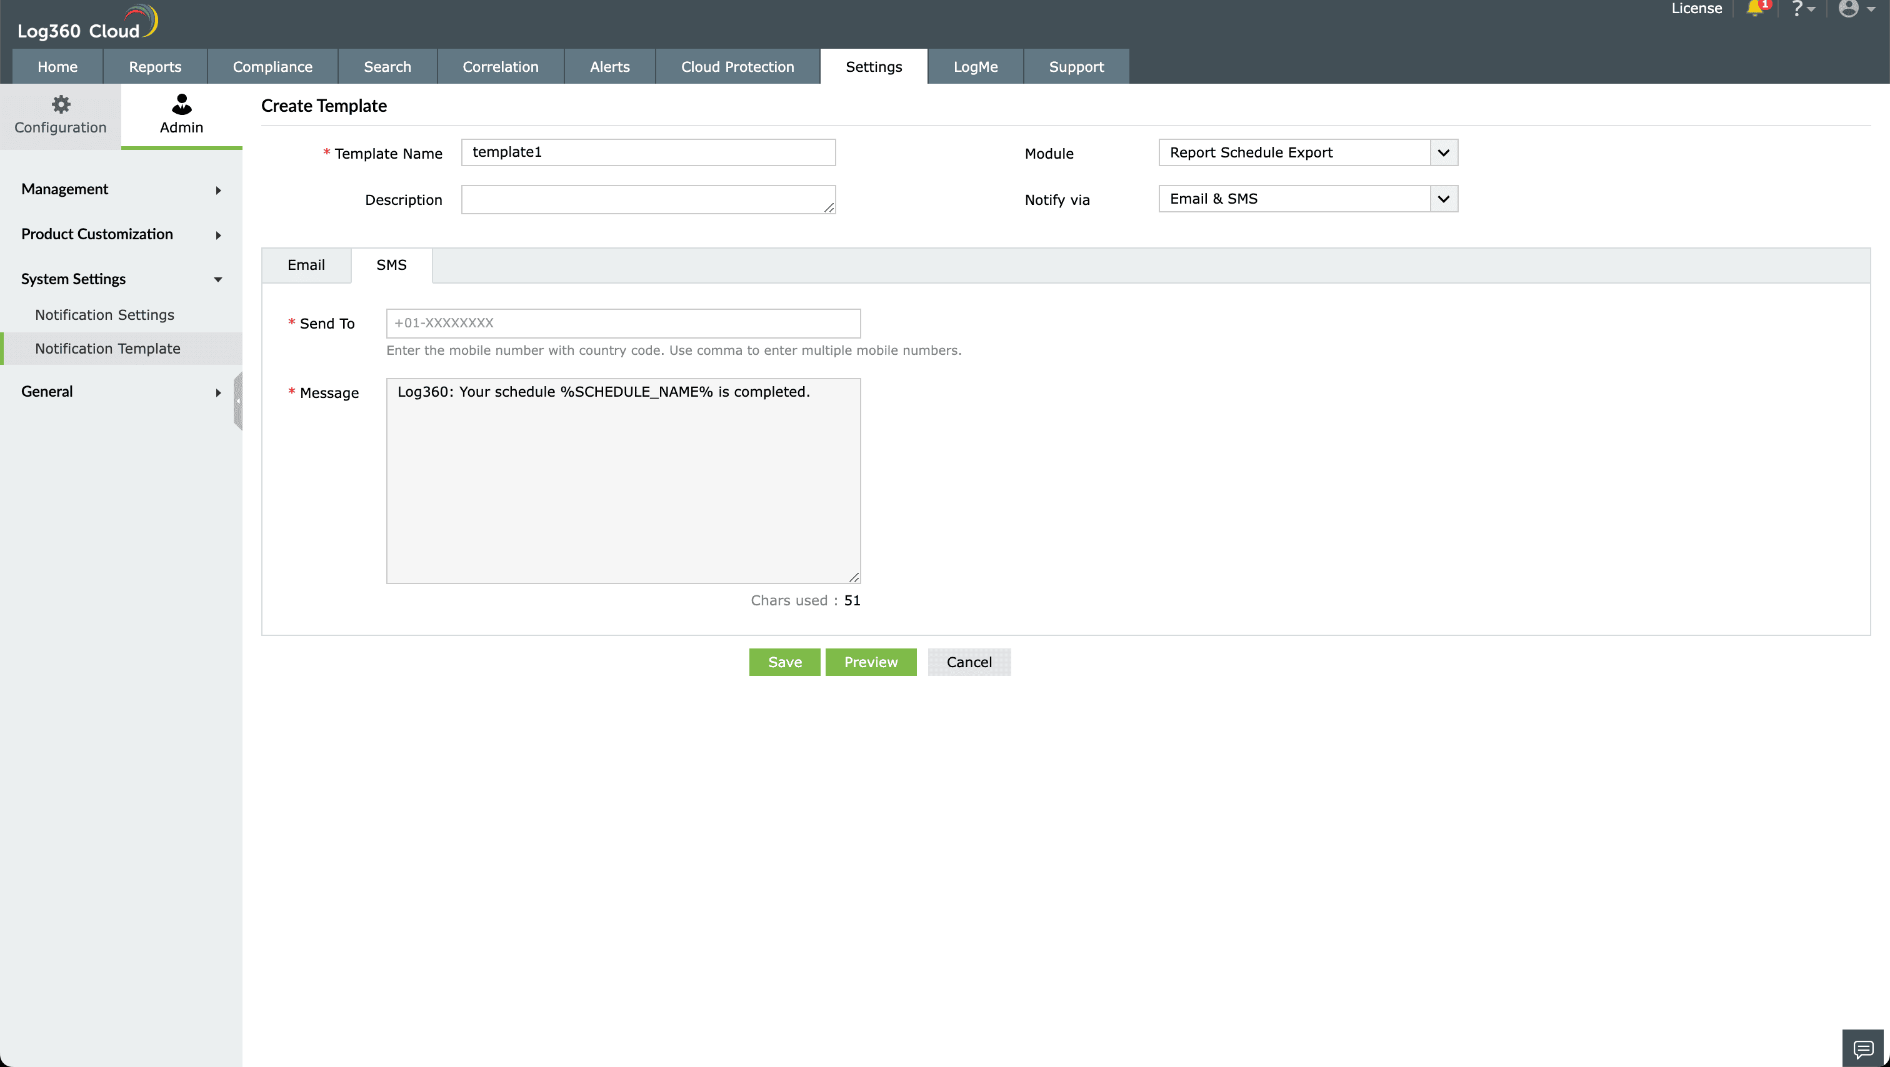Collapse the sidebar using handle arrow

click(237, 400)
